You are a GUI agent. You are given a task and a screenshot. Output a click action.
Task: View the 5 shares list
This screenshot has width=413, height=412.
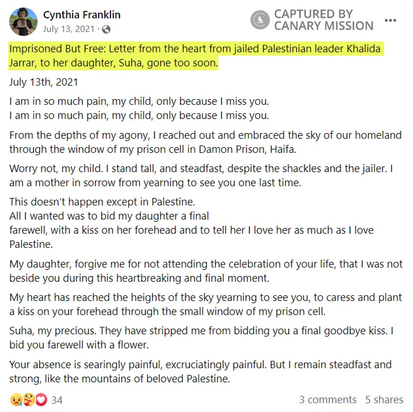pyautogui.click(x=384, y=400)
